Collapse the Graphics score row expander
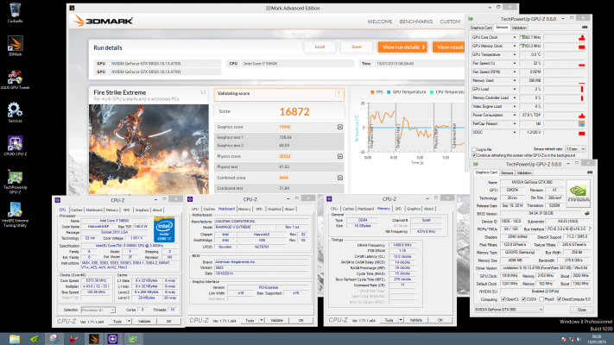Viewport: 614px width, 345px height. pos(340,127)
